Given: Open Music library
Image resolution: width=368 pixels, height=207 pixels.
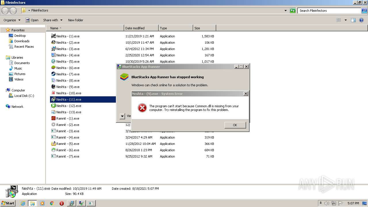Looking at the screenshot, I should pos(18,68).
